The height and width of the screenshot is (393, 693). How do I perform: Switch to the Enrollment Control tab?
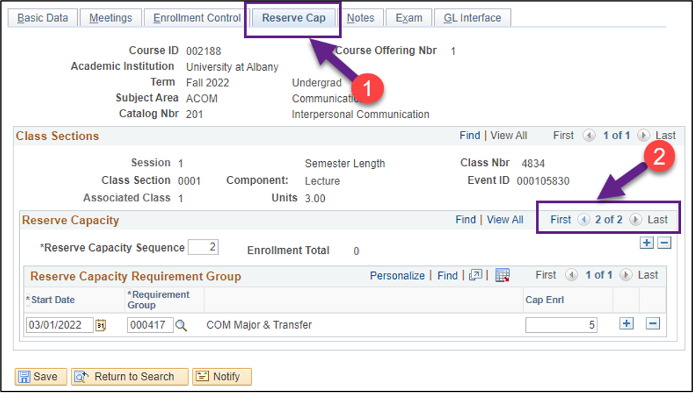point(197,18)
